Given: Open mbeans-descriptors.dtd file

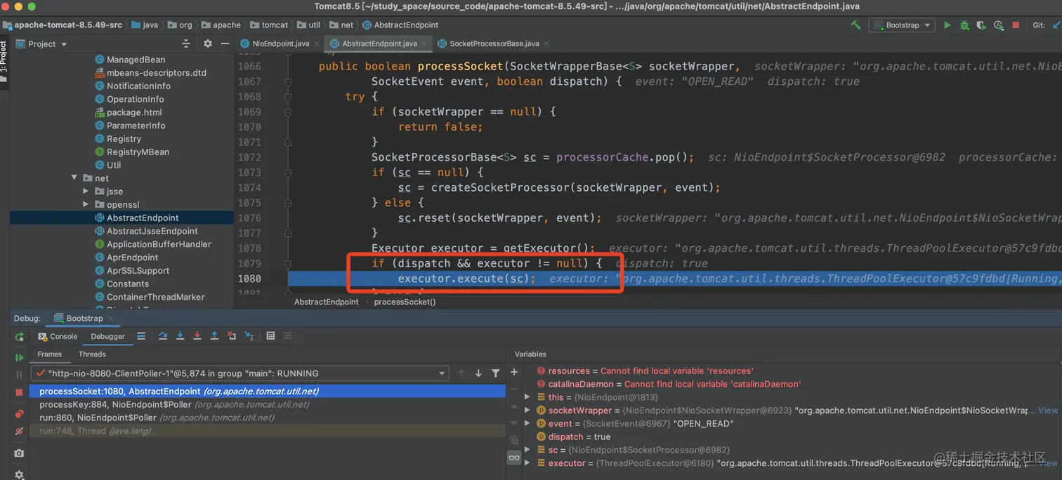Looking at the screenshot, I should [156, 73].
